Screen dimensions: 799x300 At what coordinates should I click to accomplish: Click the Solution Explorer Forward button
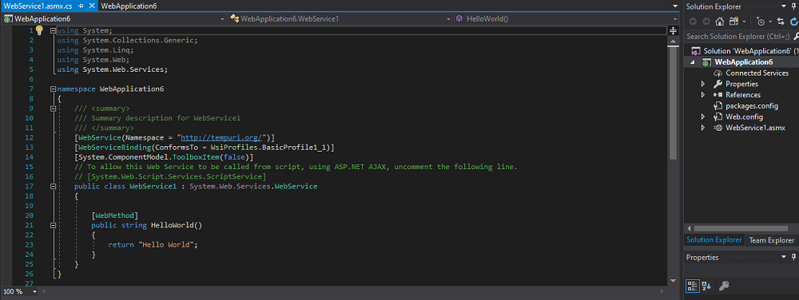(x=706, y=22)
